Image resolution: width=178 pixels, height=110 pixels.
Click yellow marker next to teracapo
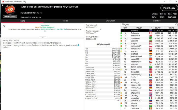[x=121, y=51]
